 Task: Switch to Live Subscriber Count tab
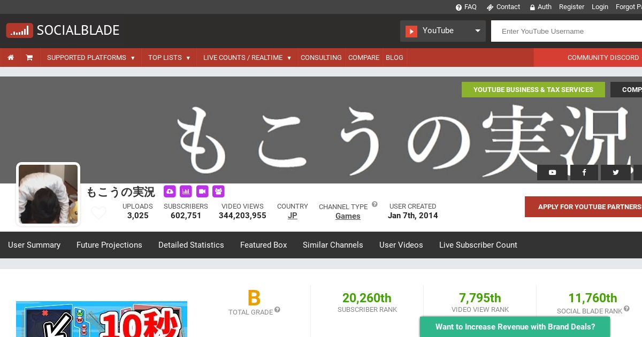(478, 245)
